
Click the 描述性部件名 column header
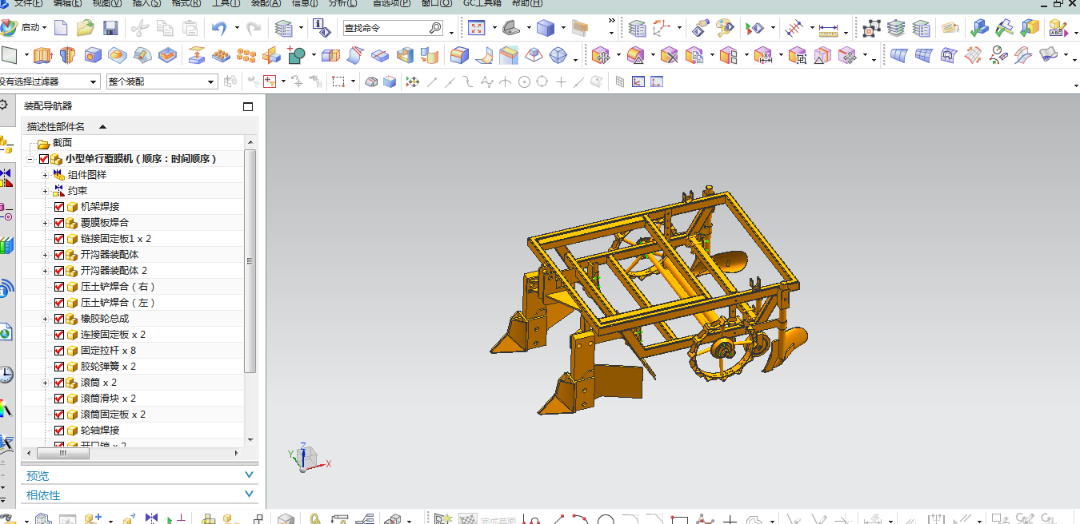[x=56, y=126]
